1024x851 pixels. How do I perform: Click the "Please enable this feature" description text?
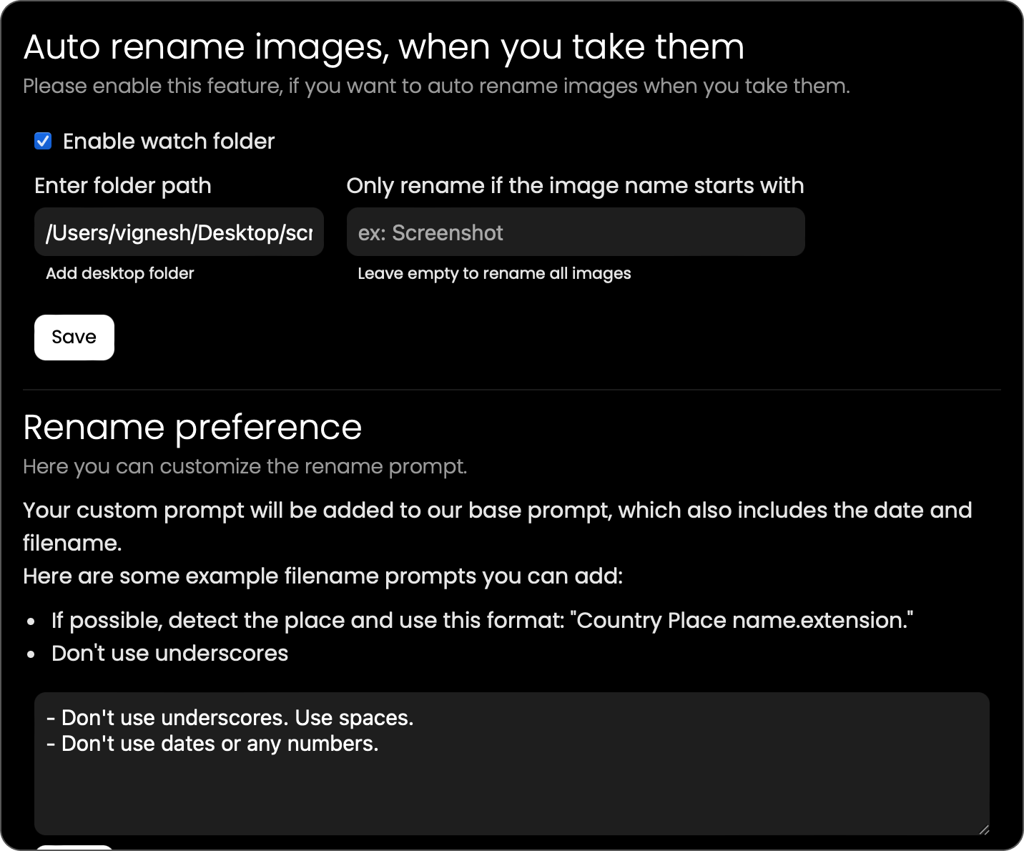436,86
